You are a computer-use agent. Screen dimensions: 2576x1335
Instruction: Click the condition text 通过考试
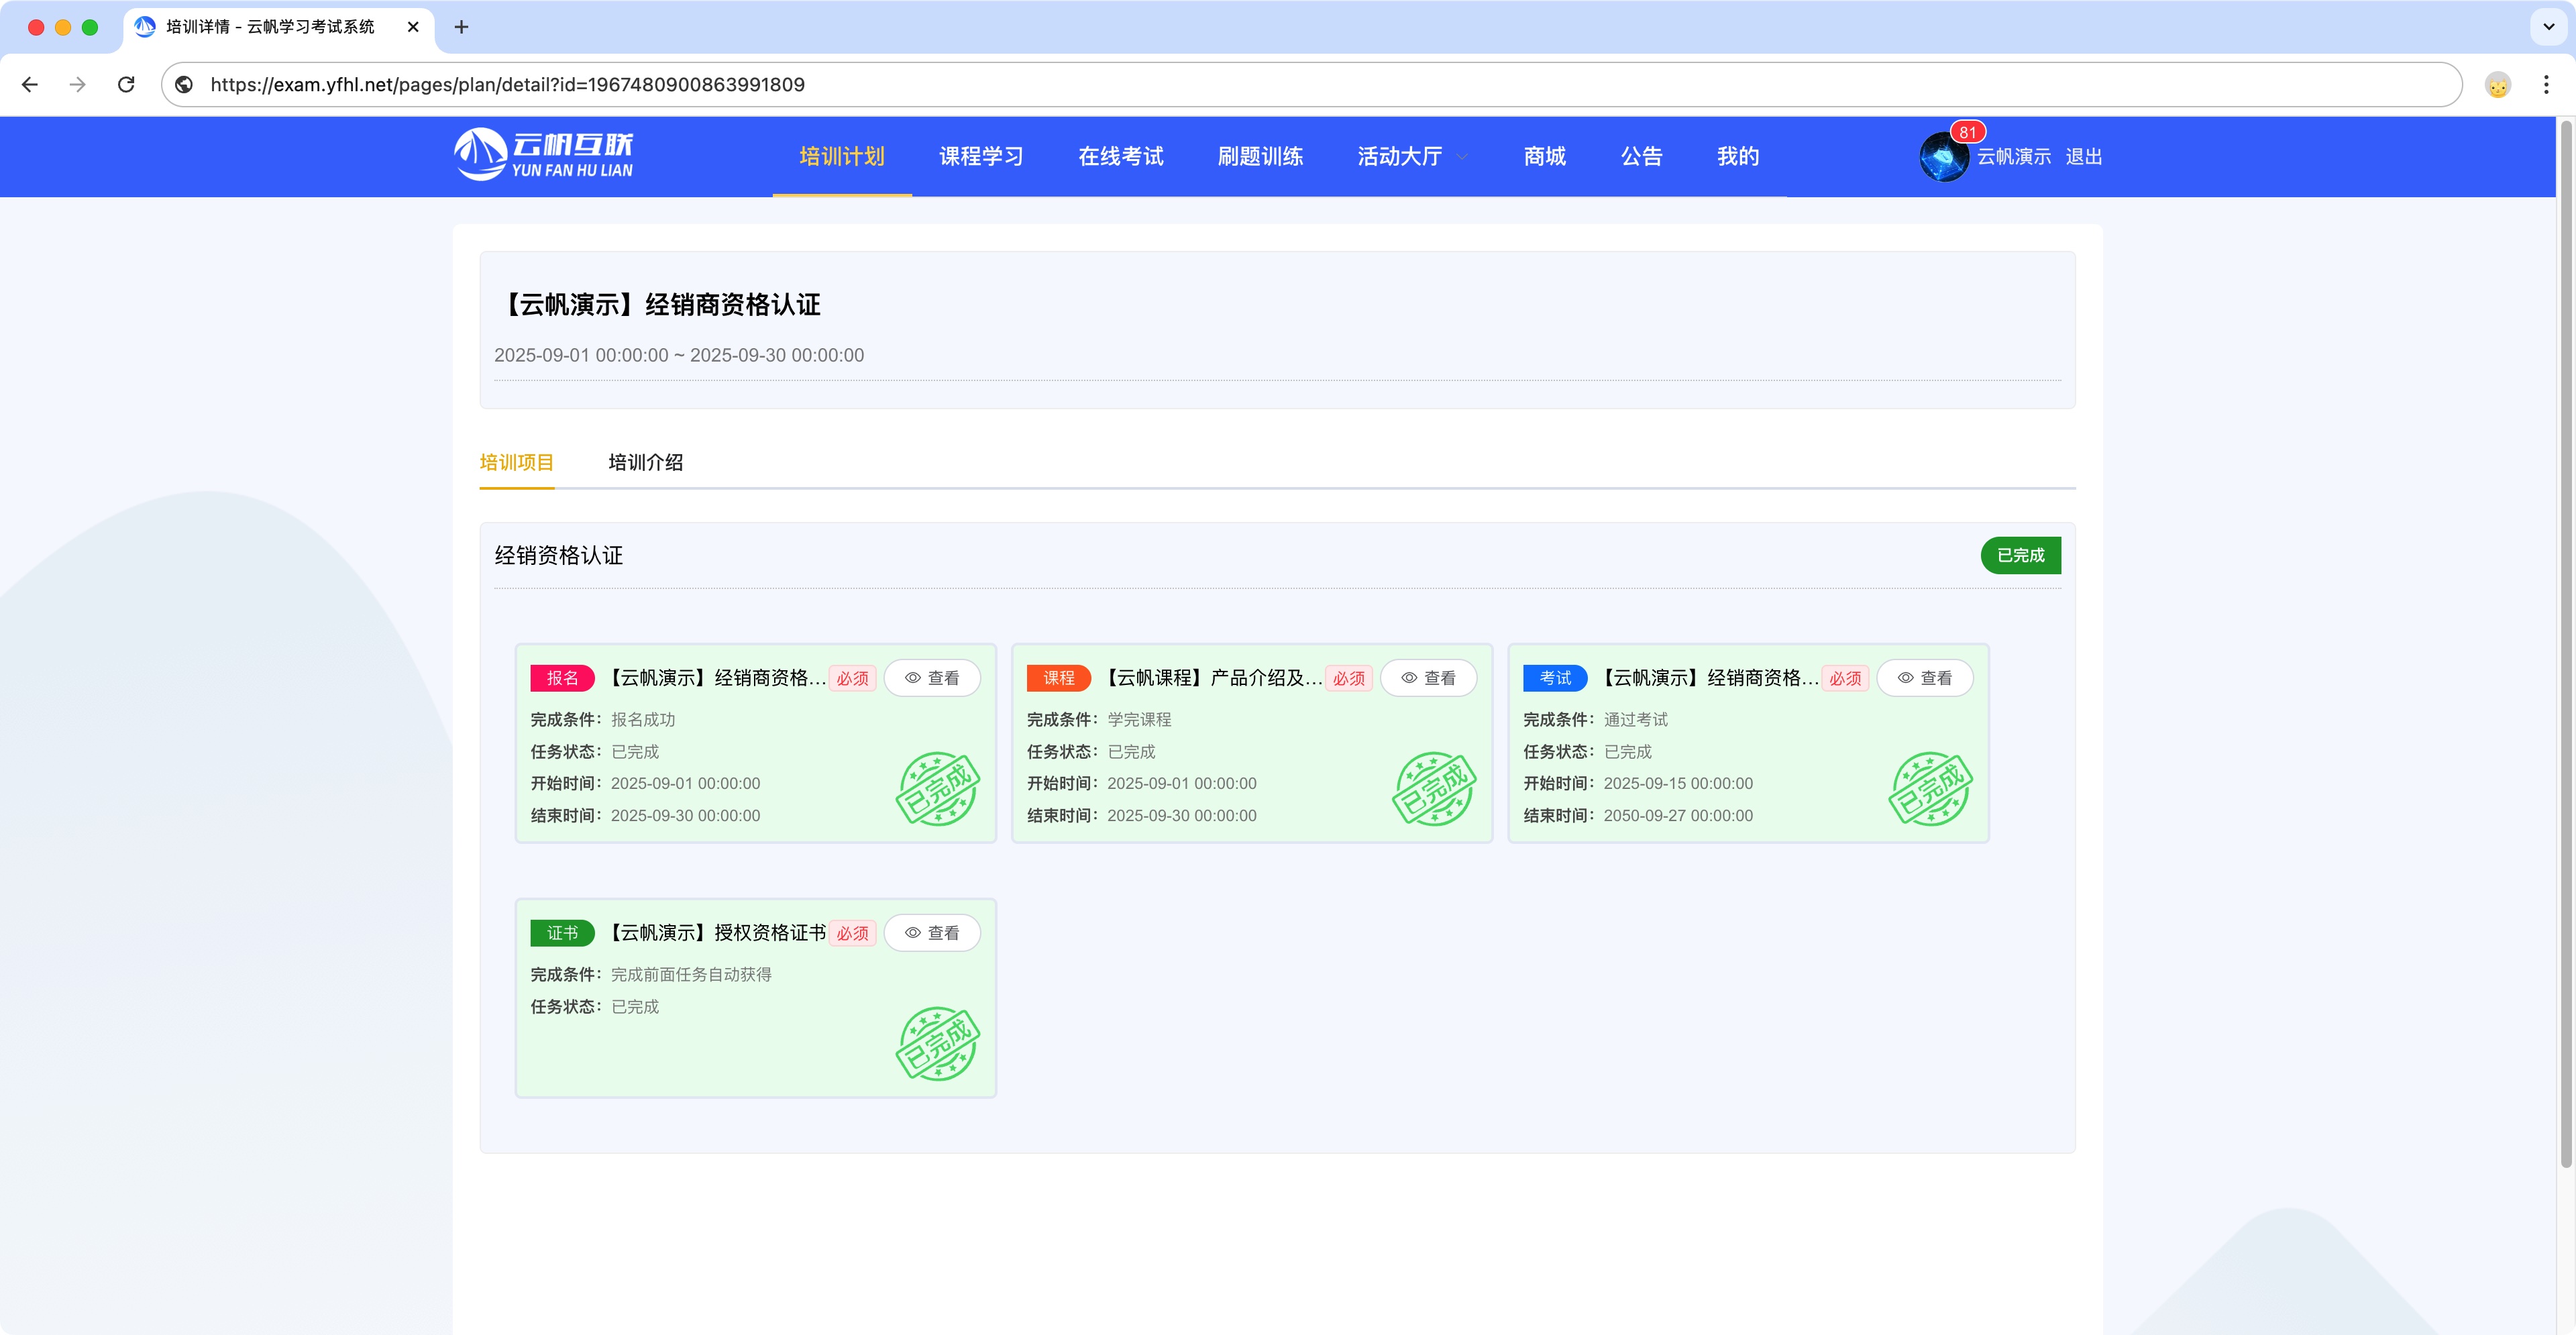1636,720
